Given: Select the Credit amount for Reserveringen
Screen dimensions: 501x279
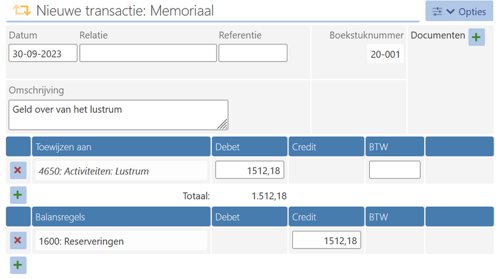Looking at the screenshot, I should point(326,240).
